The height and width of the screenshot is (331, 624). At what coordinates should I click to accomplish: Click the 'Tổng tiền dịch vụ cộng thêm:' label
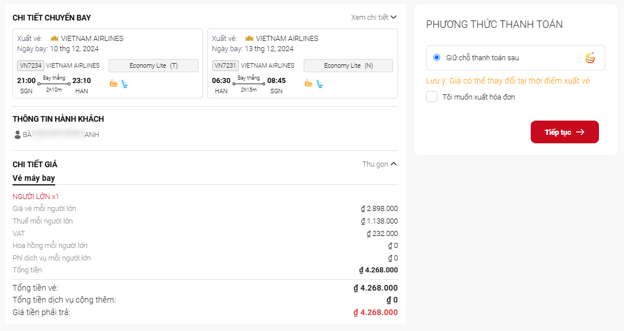coord(64,300)
